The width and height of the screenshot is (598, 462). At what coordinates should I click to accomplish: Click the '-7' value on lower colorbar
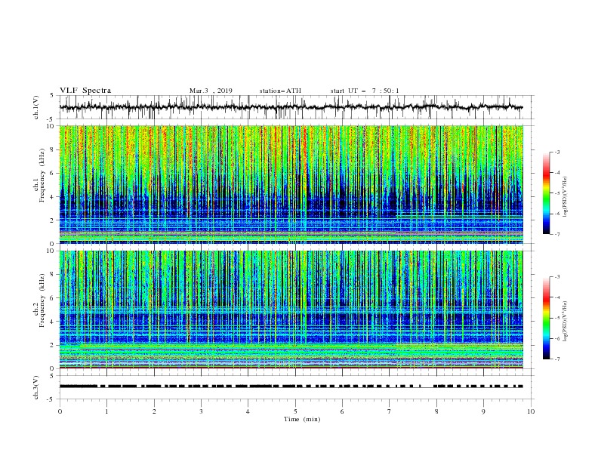[x=557, y=359]
